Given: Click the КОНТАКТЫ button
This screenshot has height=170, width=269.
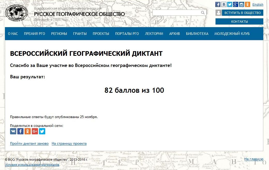Looking at the screenshot, I should coord(239,22).
